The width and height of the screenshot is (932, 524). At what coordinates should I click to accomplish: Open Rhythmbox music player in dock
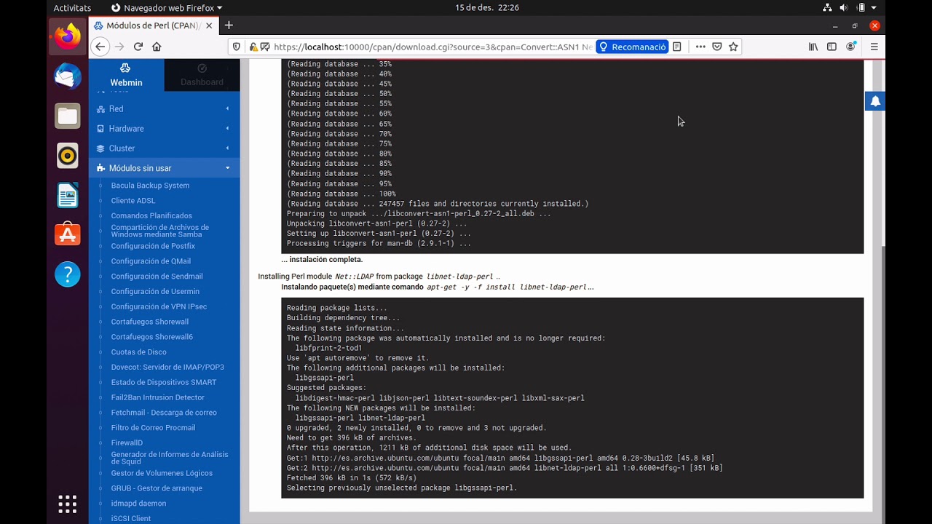[x=68, y=155]
